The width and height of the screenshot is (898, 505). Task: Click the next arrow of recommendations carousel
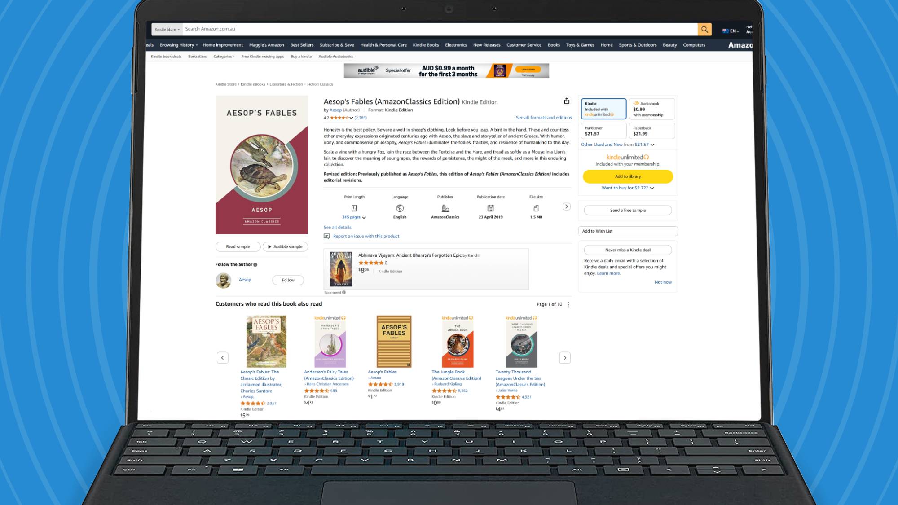point(565,358)
